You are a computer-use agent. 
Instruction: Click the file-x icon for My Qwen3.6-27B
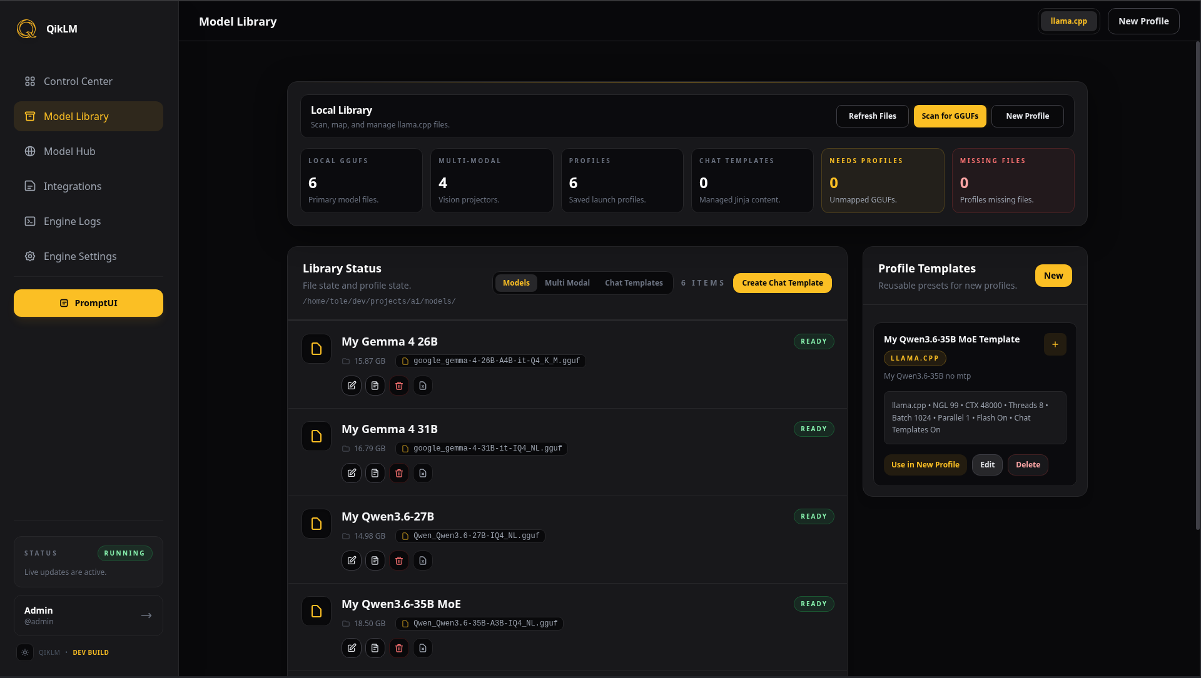(x=423, y=561)
